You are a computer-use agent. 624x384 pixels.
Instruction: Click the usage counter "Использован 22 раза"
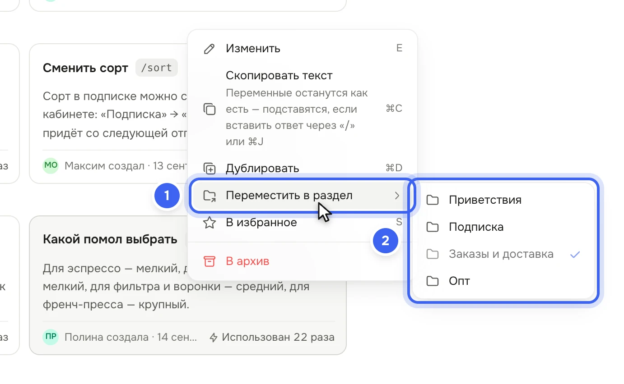pyautogui.click(x=272, y=337)
